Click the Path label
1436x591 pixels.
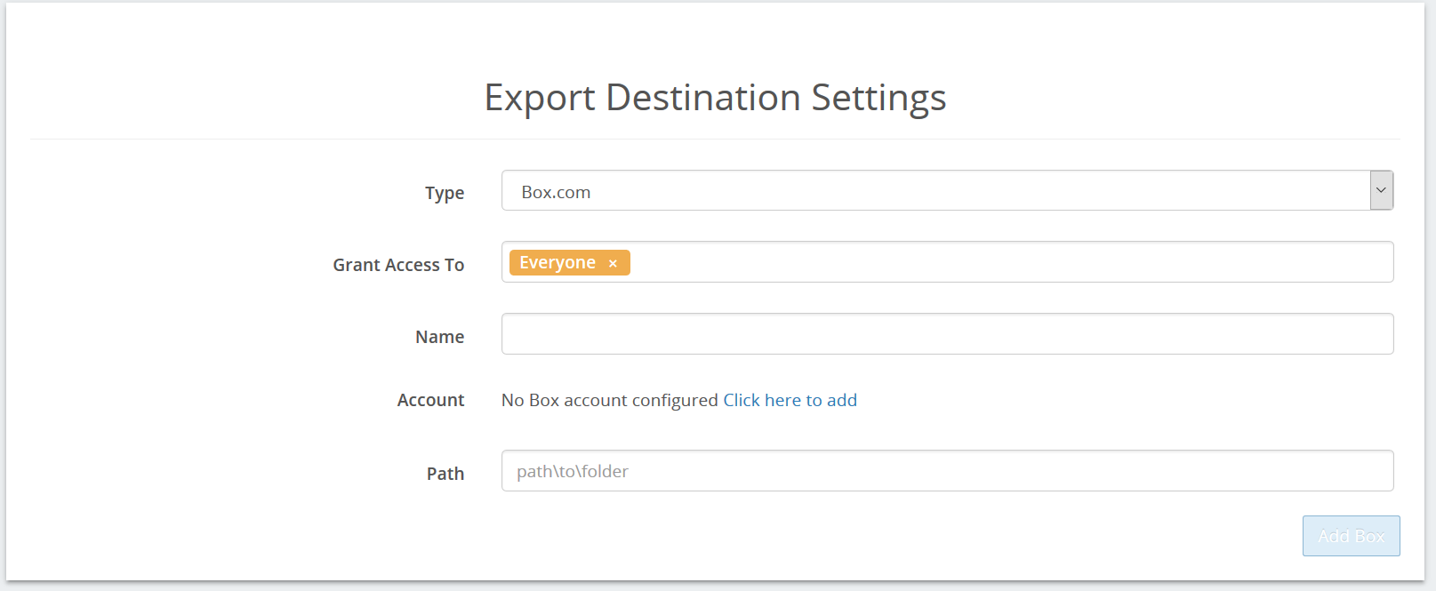(445, 474)
